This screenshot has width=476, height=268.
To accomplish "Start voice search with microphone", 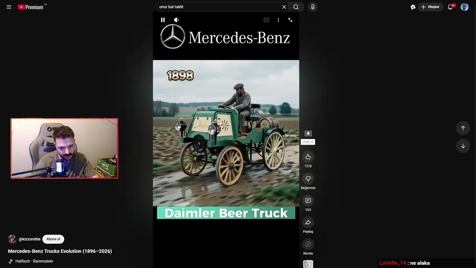I will click(313, 7).
